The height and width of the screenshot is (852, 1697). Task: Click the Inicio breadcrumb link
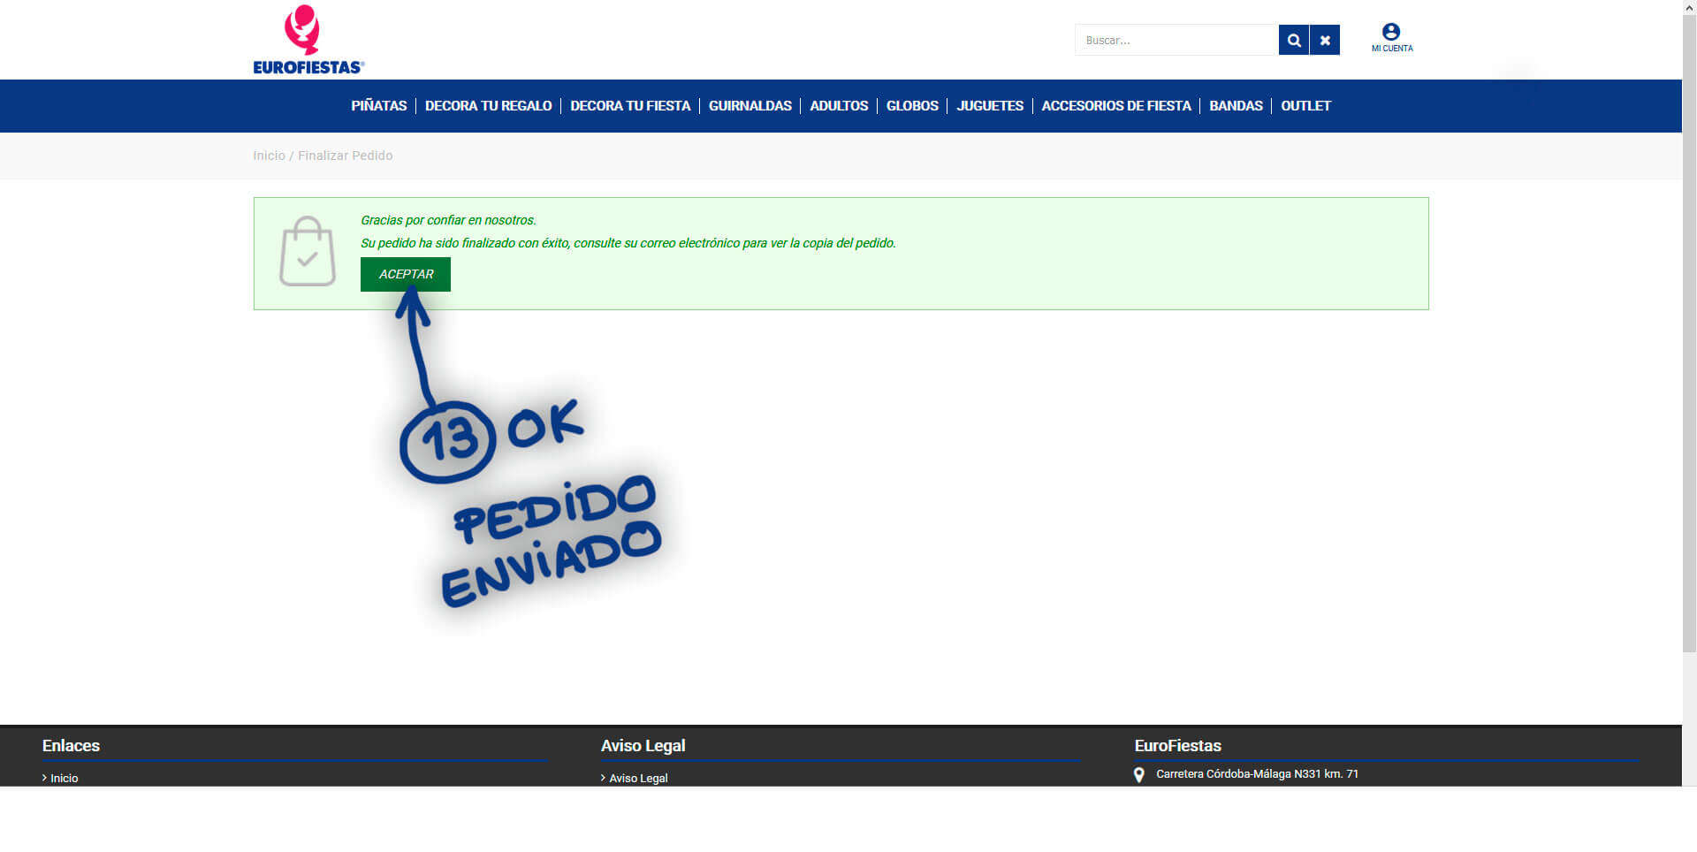coord(269,156)
